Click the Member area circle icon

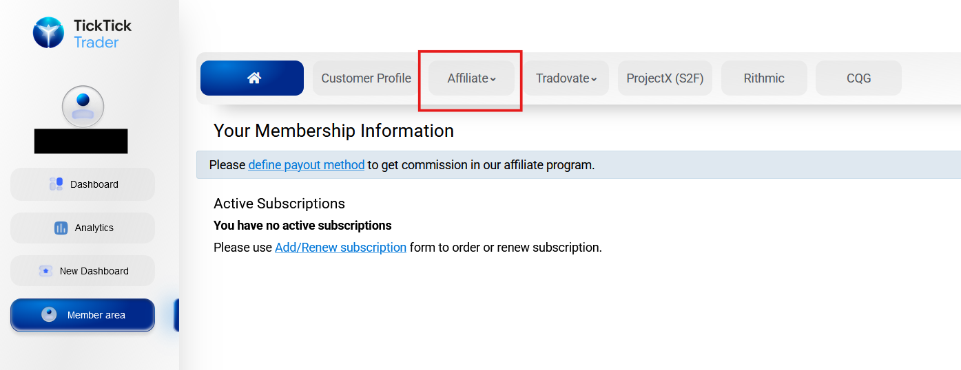click(49, 314)
